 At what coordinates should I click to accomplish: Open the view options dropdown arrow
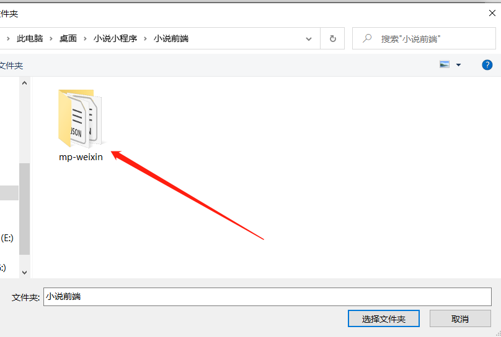click(x=458, y=65)
